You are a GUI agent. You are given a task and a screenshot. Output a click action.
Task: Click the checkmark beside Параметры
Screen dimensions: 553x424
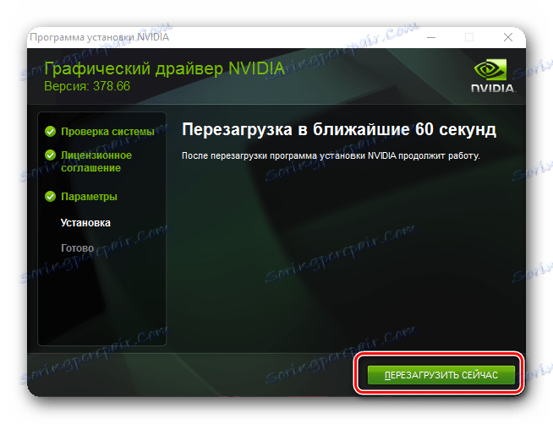click(50, 197)
